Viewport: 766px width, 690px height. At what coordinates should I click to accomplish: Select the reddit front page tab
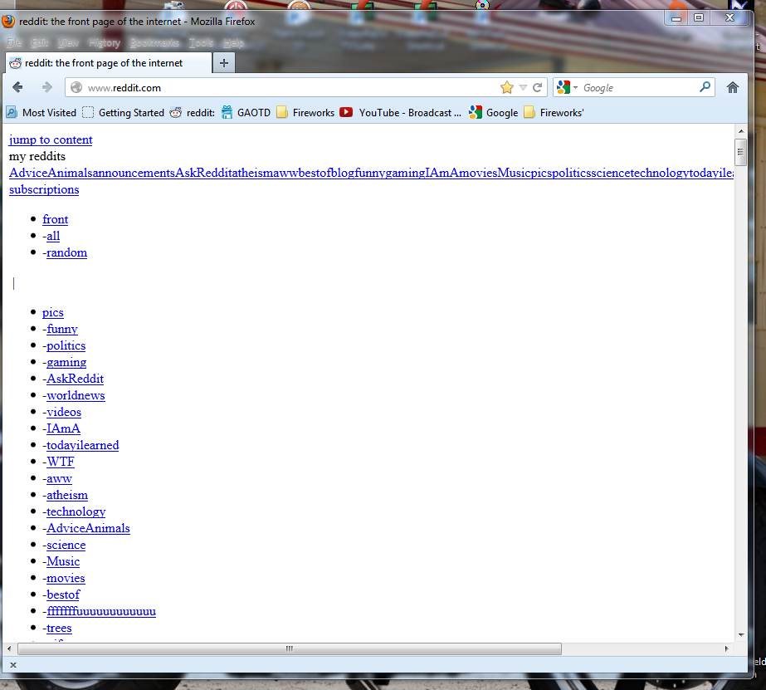(x=108, y=63)
